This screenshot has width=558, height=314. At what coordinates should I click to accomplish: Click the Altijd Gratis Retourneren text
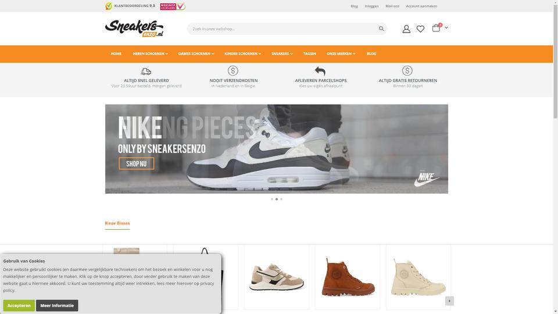click(x=408, y=80)
